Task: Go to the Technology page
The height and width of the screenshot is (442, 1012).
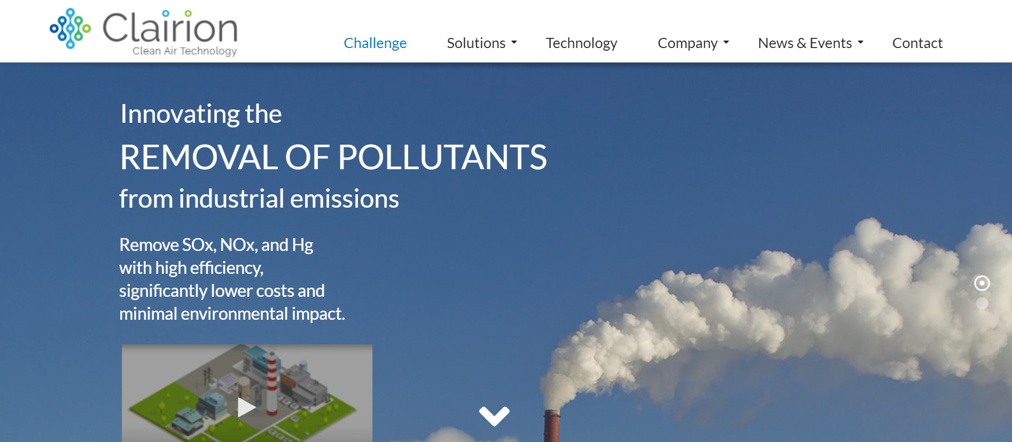Action: point(581,43)
